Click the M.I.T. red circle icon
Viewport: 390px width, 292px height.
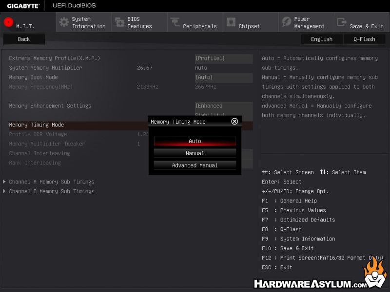tap(8, 22)
